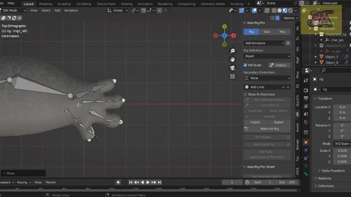Viewport: 351px width, 197px height.
Task: Open the World properties red globe icon
Action: pos(306,122)
